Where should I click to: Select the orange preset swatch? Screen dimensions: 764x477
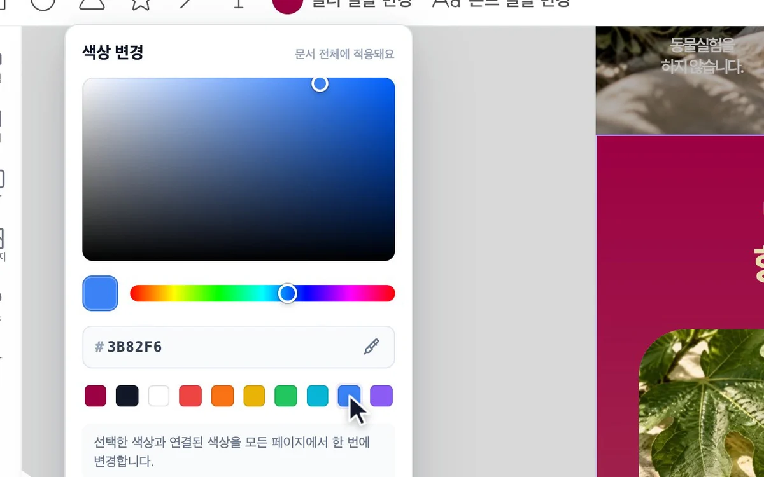(222, 396)
